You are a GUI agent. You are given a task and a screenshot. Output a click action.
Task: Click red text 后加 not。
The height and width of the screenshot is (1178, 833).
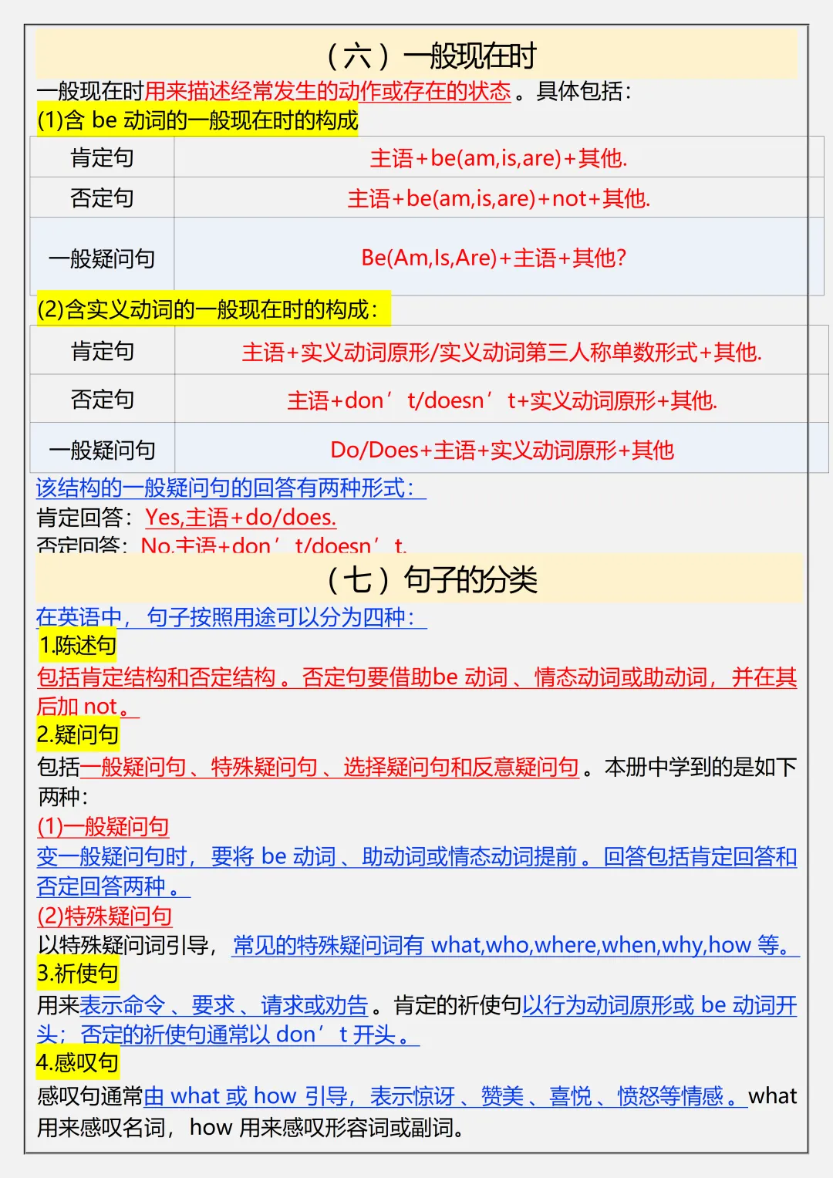pyautogui.click(x=88, y=706)
